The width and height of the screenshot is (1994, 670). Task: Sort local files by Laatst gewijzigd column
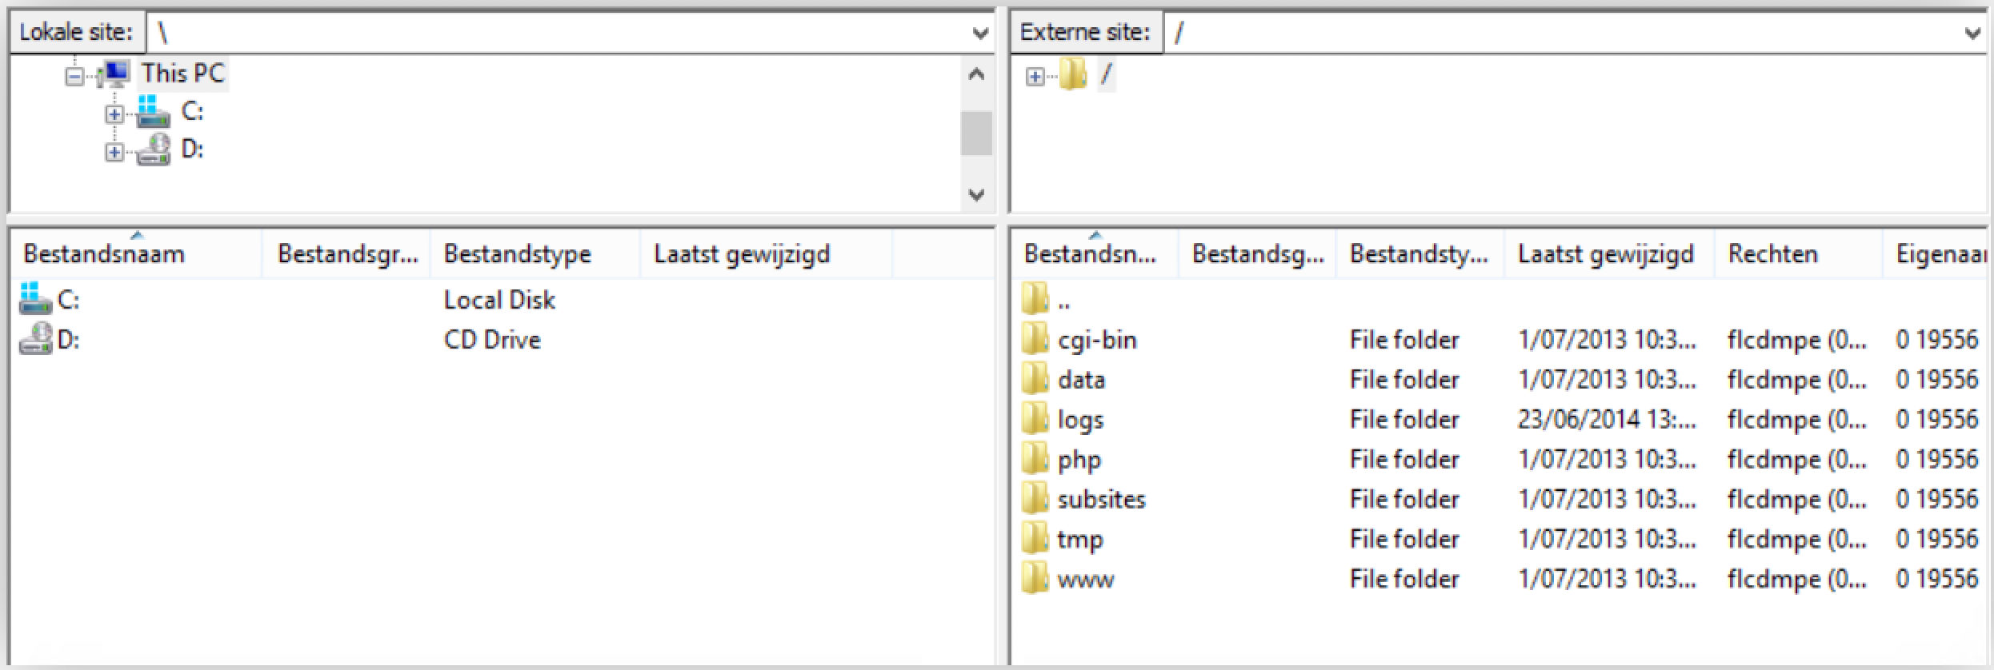(742, 254)
